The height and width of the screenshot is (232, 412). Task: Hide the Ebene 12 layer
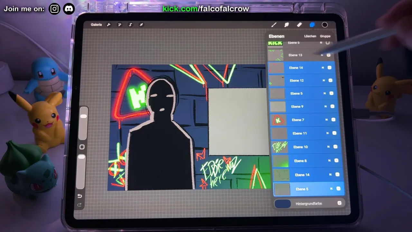pyautogui.click(x=330, y=80)
